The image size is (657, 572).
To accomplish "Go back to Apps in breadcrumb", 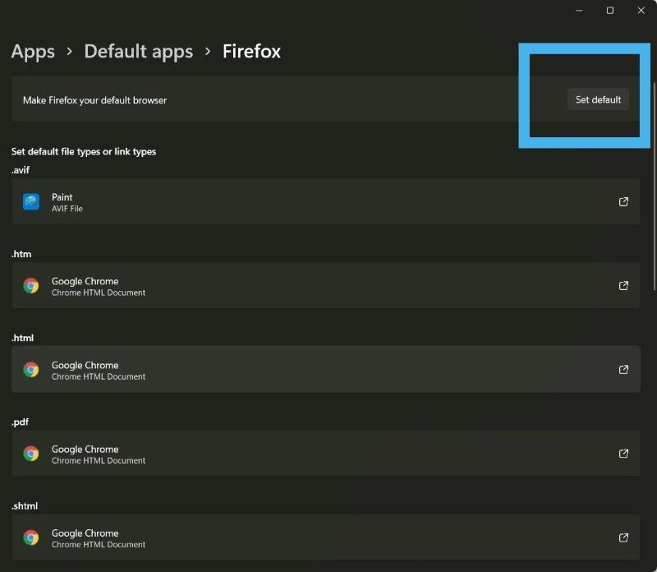I will (x=33, y=52).
